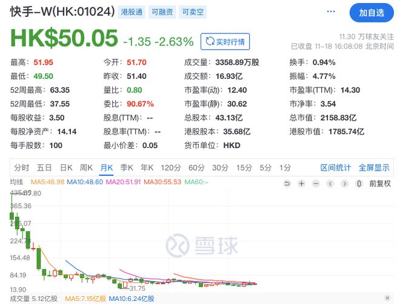400x304 pixels.
Task: Click the 成交量 value 3358.89万股
Action: tap(237, 62)
